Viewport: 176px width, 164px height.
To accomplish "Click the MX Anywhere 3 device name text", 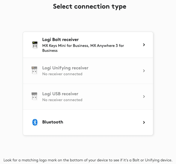I will 104,46.
